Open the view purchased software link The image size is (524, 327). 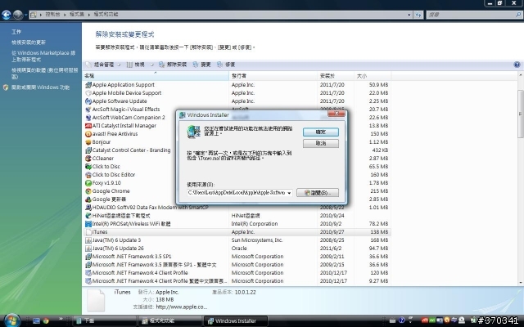(x=45, y=74)
